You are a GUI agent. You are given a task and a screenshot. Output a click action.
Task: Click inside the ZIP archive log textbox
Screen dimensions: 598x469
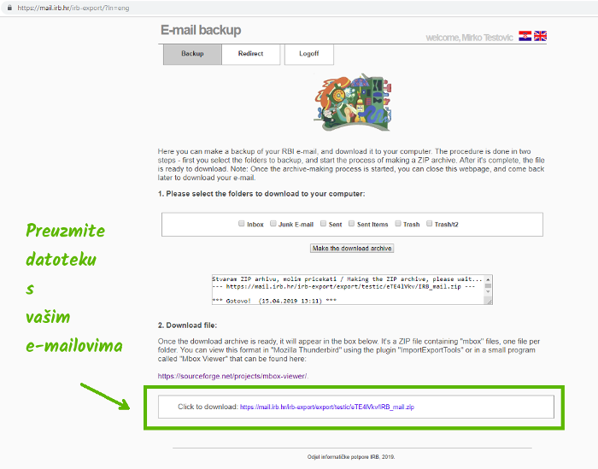coord(352,290)
